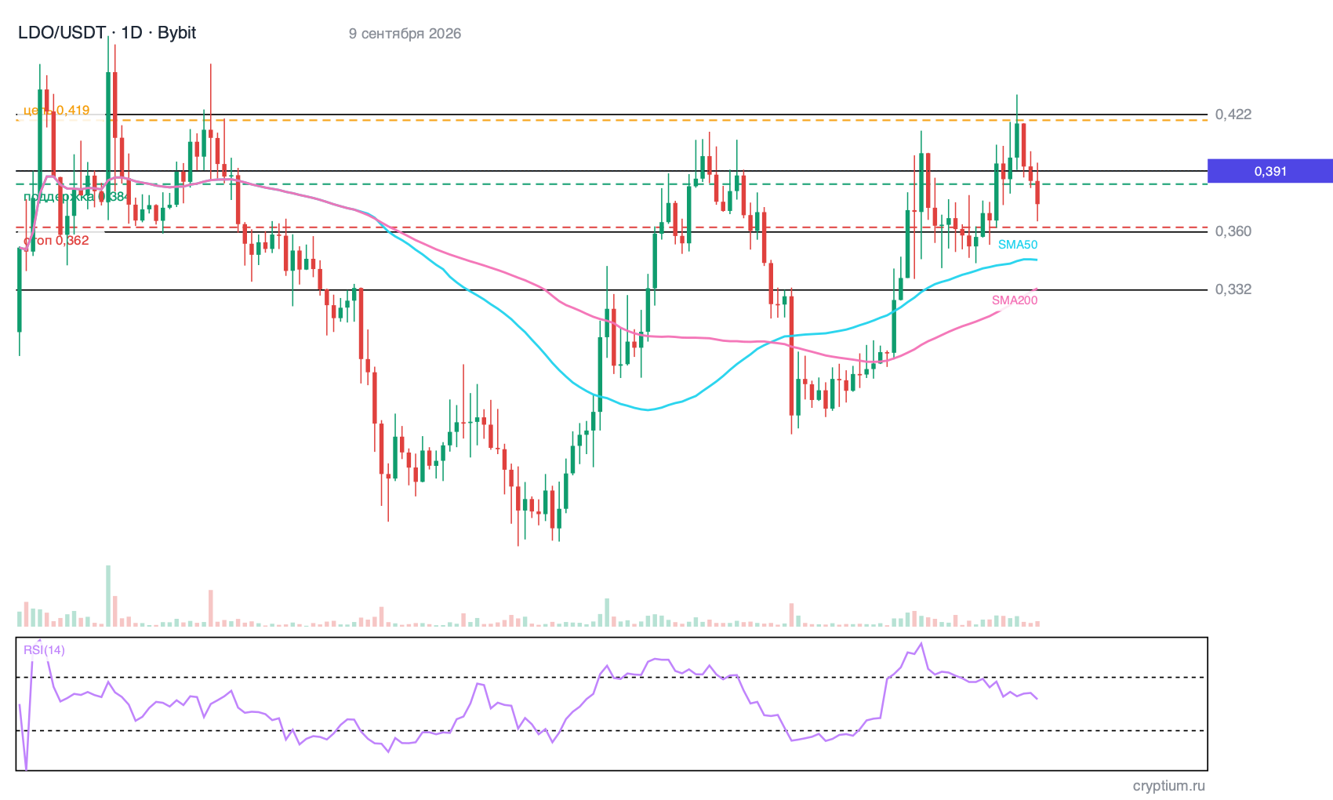Click the 0,332 price level on the axis
The height and width of the screenshot is (800, 1333).
[x=1233, y=289]
